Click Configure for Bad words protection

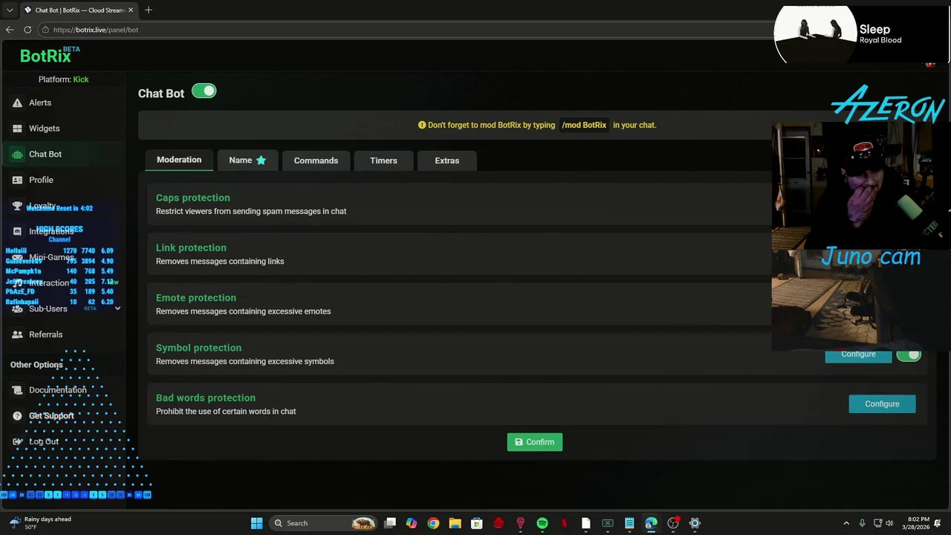pos(882,403)
